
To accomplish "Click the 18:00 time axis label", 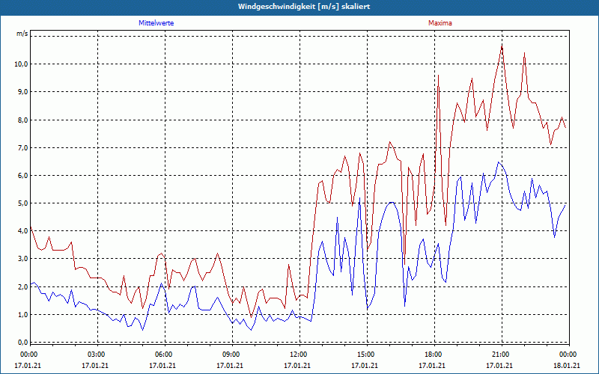I will (435, 355).
